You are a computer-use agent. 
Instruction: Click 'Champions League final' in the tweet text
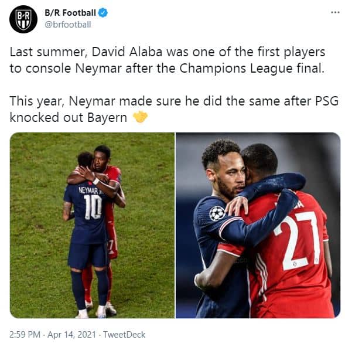(251, 69)
